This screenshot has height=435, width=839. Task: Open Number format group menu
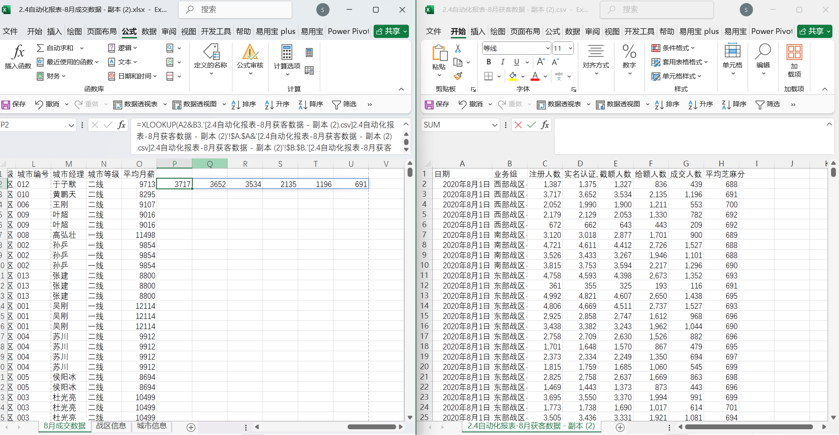point(629,60)
